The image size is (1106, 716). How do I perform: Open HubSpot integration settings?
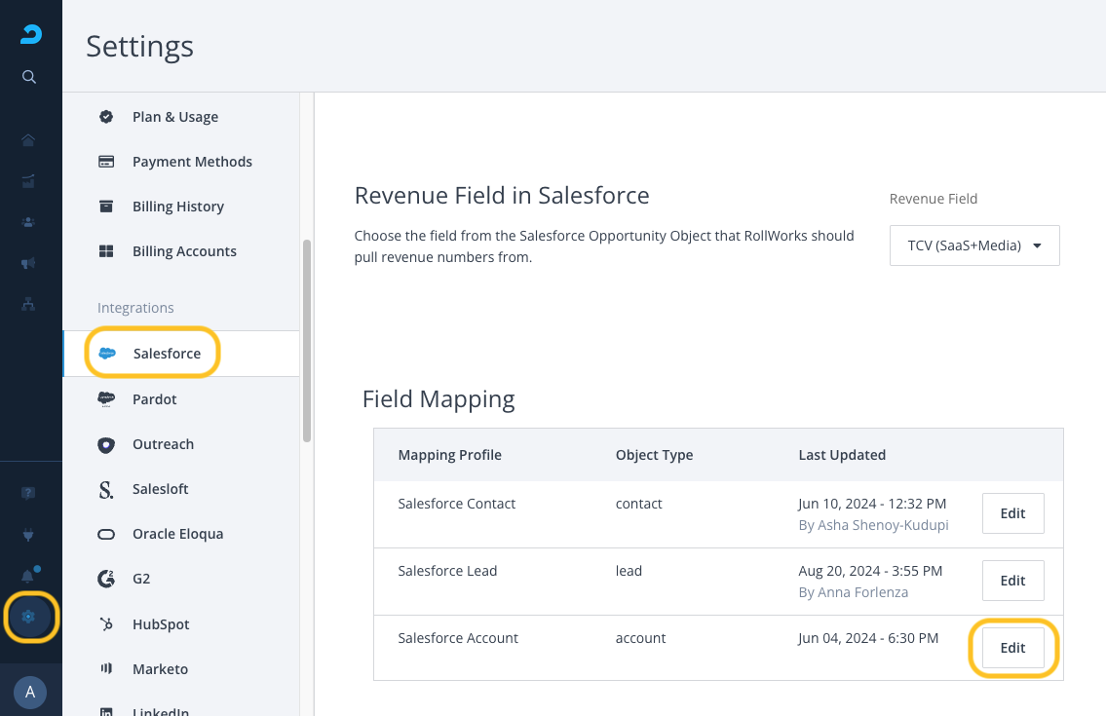click(x=161, y=624)
